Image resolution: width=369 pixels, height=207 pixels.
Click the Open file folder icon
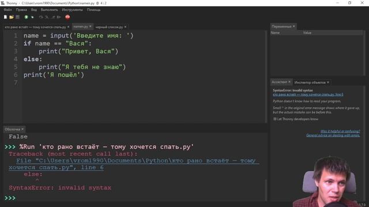12,17
